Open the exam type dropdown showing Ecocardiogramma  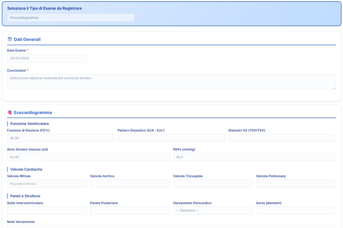71,18
